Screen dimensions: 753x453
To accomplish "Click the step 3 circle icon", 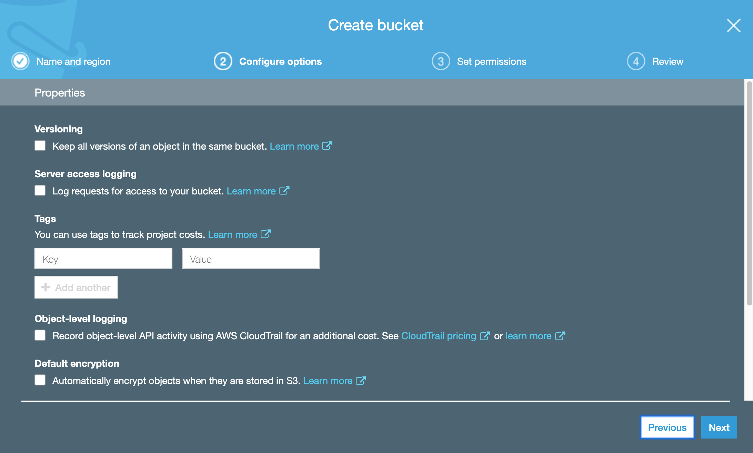I will click(441, 61).
